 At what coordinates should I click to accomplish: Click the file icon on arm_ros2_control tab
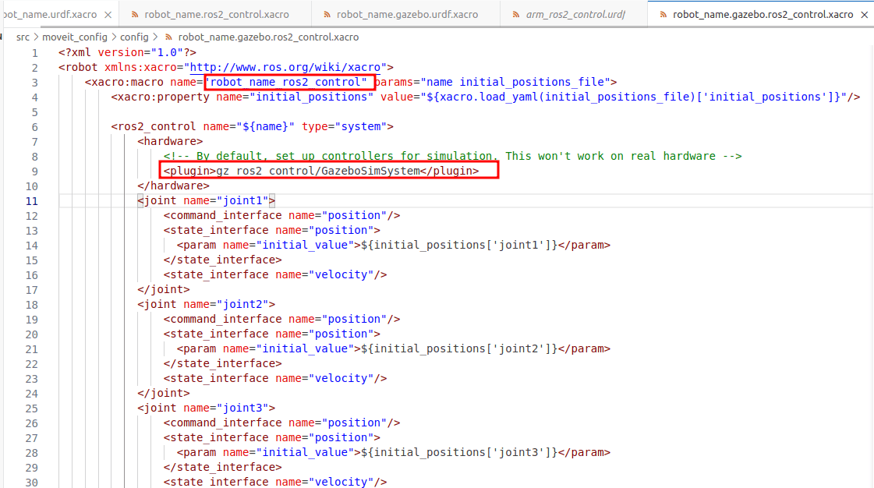(x=518, y=15)
